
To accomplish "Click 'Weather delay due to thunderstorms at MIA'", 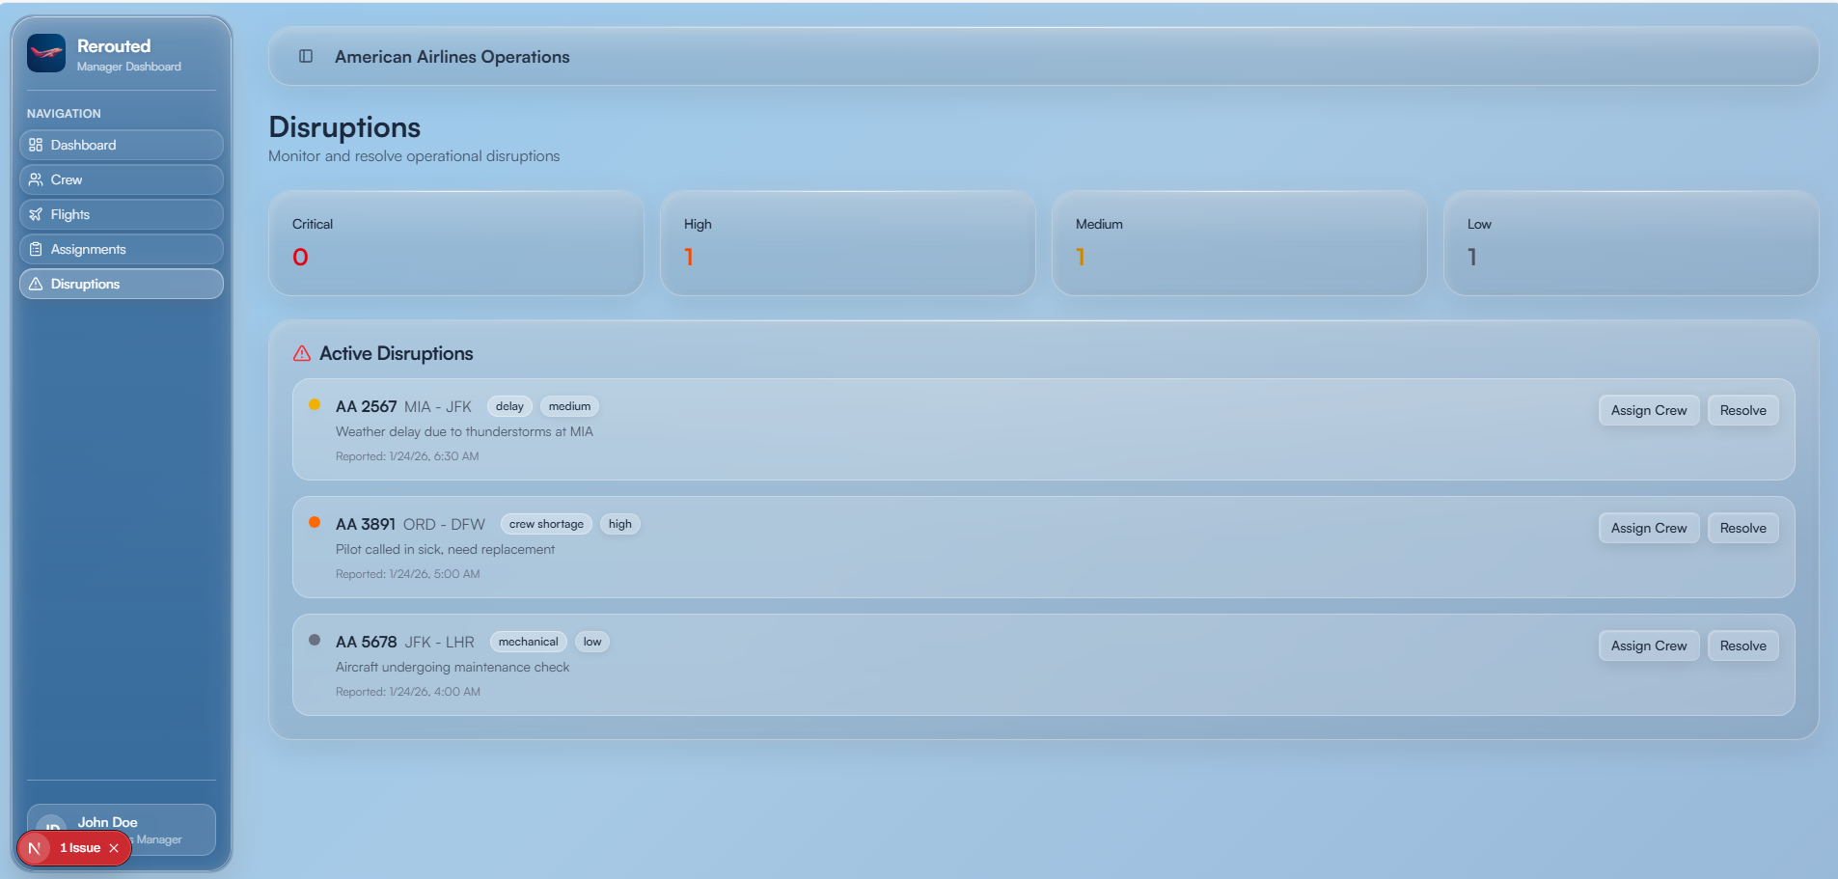I will point(464,432).
